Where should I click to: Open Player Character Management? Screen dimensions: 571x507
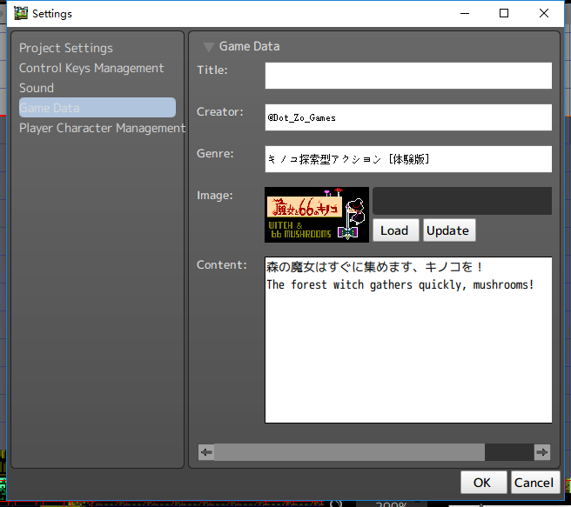[x=102, y=128]
